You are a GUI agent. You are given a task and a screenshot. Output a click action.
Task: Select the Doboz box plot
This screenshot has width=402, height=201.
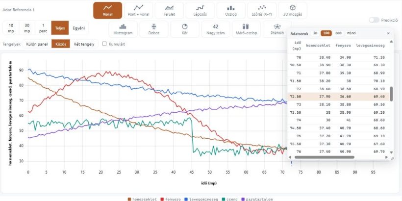pos(154,29)
